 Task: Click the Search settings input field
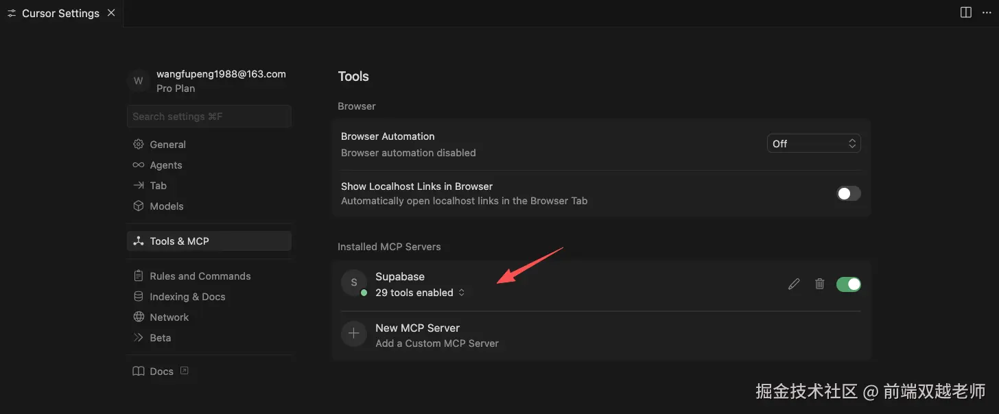(209, 117)
